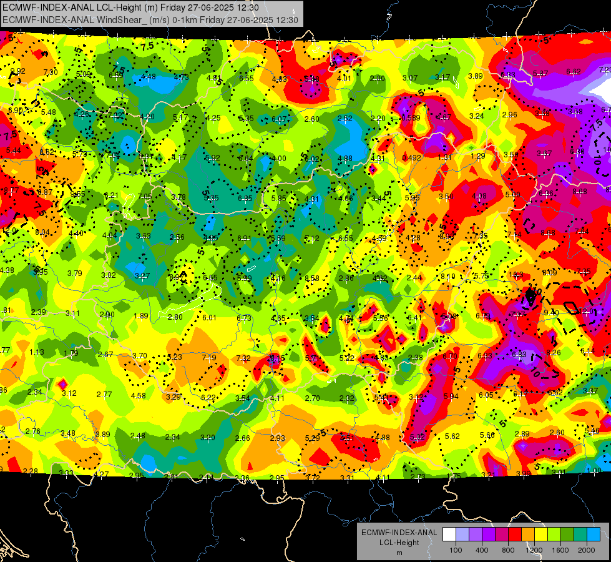Click the red legend swatch
This screenshot has height=562, width=611.
515,535
